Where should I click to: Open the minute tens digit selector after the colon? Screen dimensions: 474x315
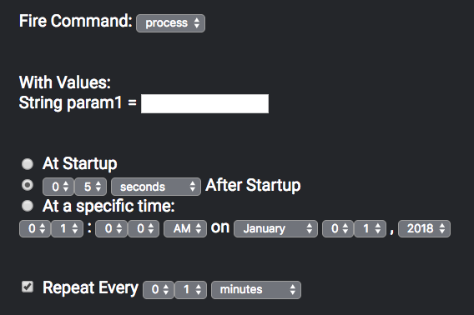[x=111, y=228]
